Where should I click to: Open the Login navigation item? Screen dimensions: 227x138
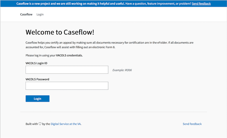40,14
